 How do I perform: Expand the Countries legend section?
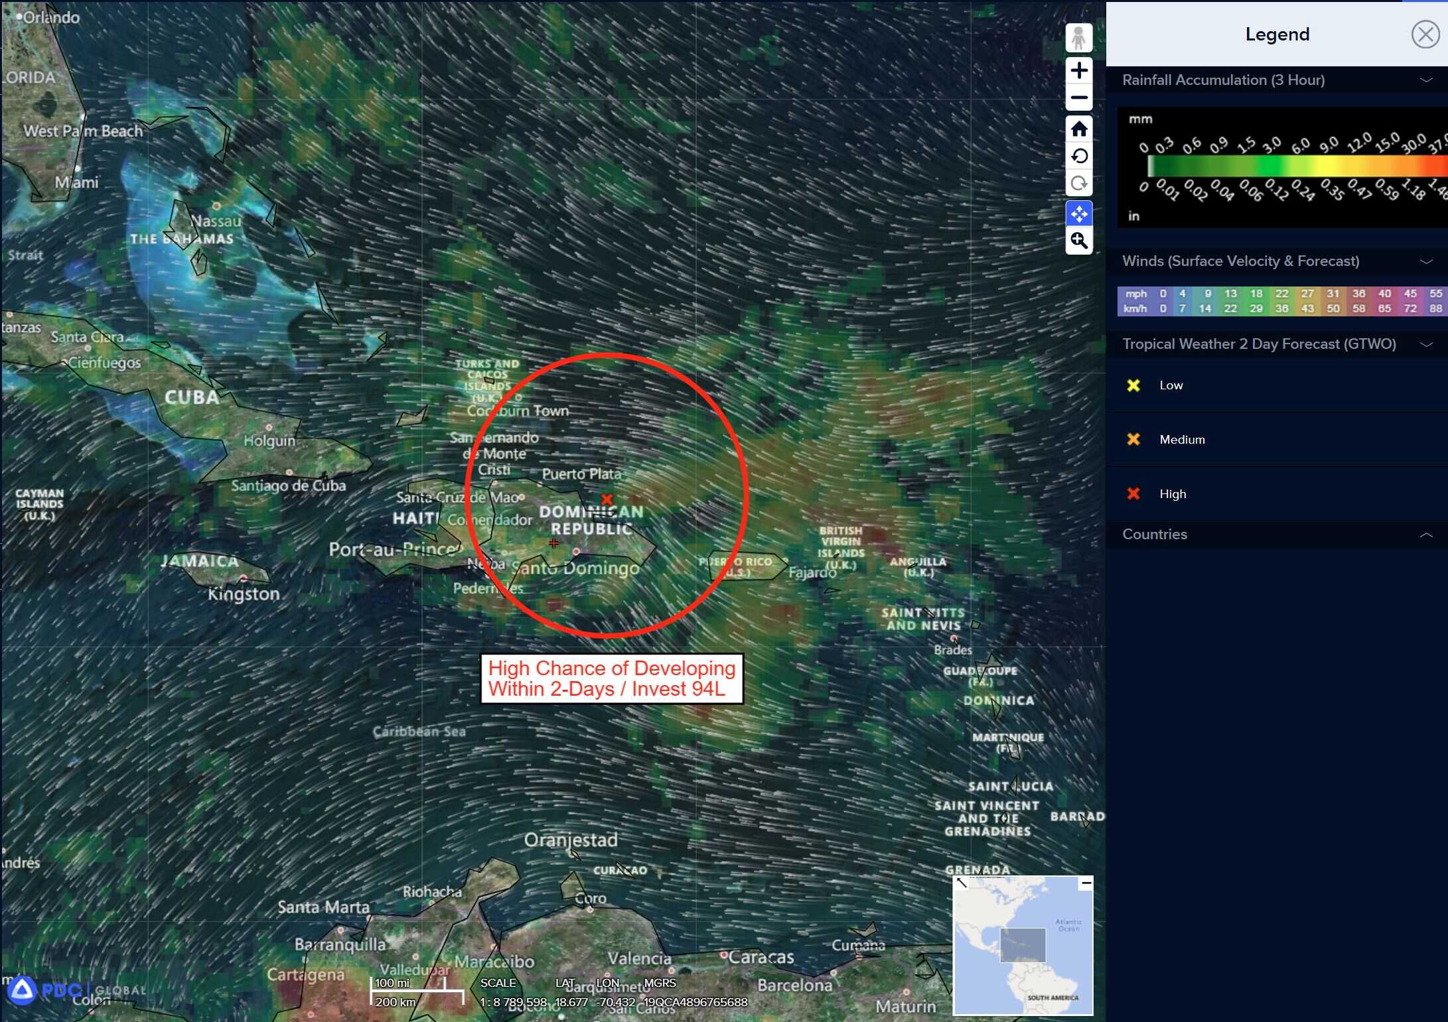1426,535
